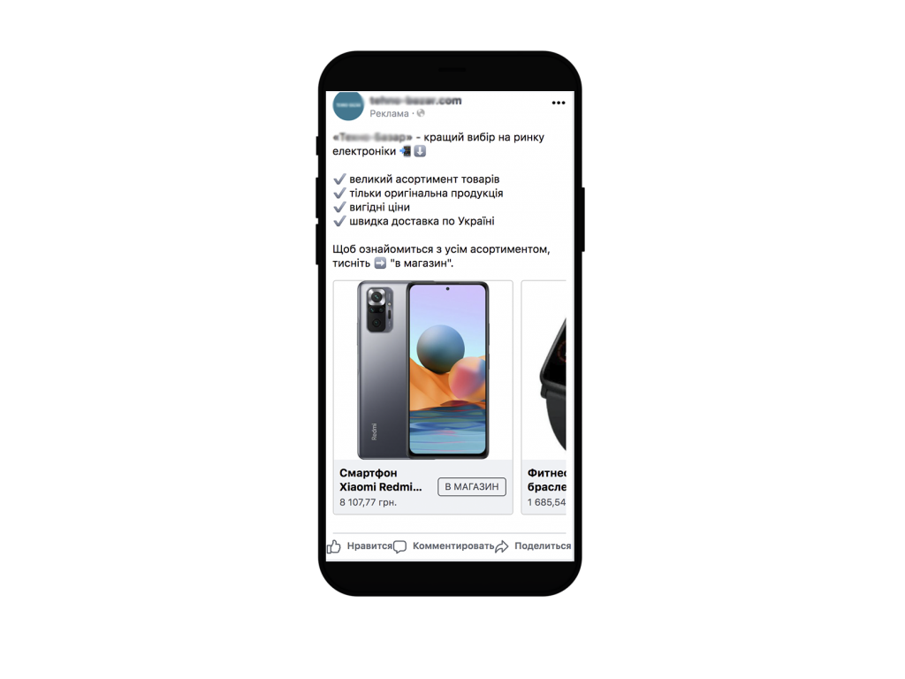Open the Xiaomi Redmi smartphone product image
Image resolution: width=905 pixels, height=679 pixels.
[423, 370]
